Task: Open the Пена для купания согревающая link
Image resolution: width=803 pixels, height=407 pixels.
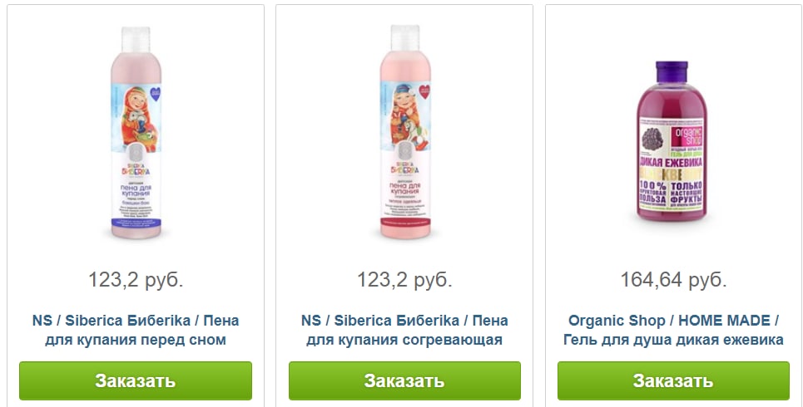Action: point(404,331)
